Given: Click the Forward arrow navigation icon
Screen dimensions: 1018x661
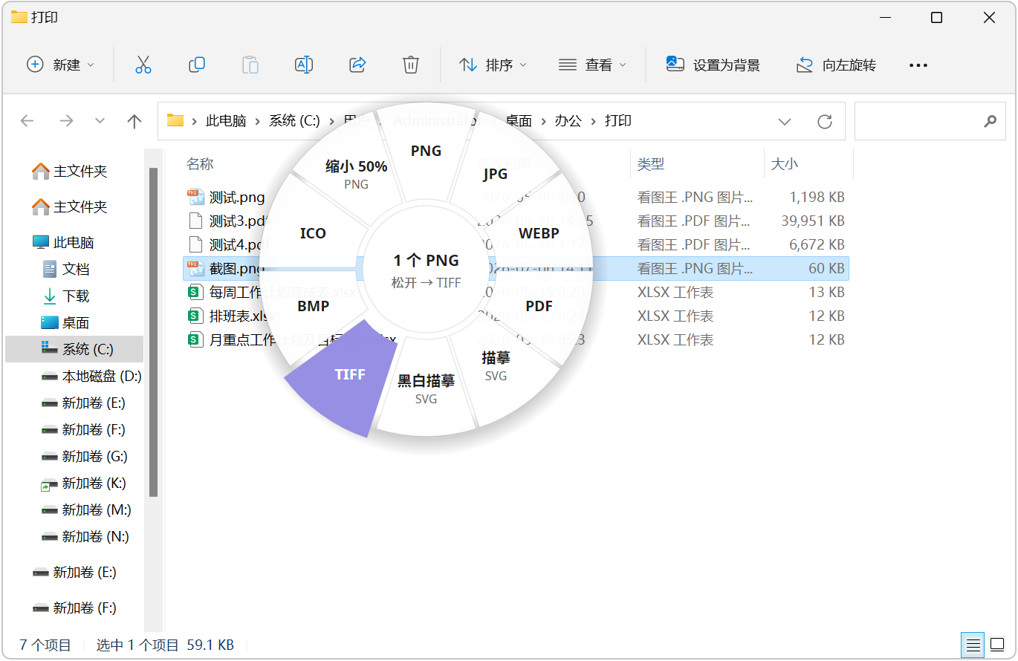Looking at the screenshot, I should pyautogui.click(x=66, y=121).
